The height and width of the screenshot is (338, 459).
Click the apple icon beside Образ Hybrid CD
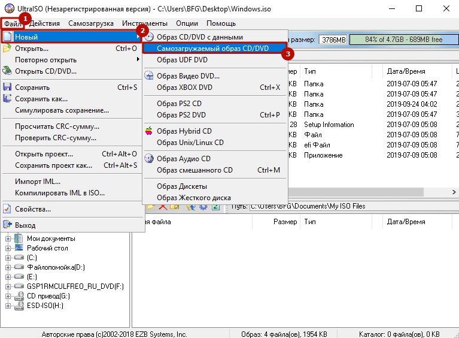click(149, 131)
